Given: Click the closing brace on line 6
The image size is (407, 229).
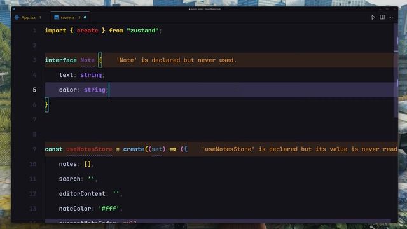Looking at the screenshot, I should 46,104.
